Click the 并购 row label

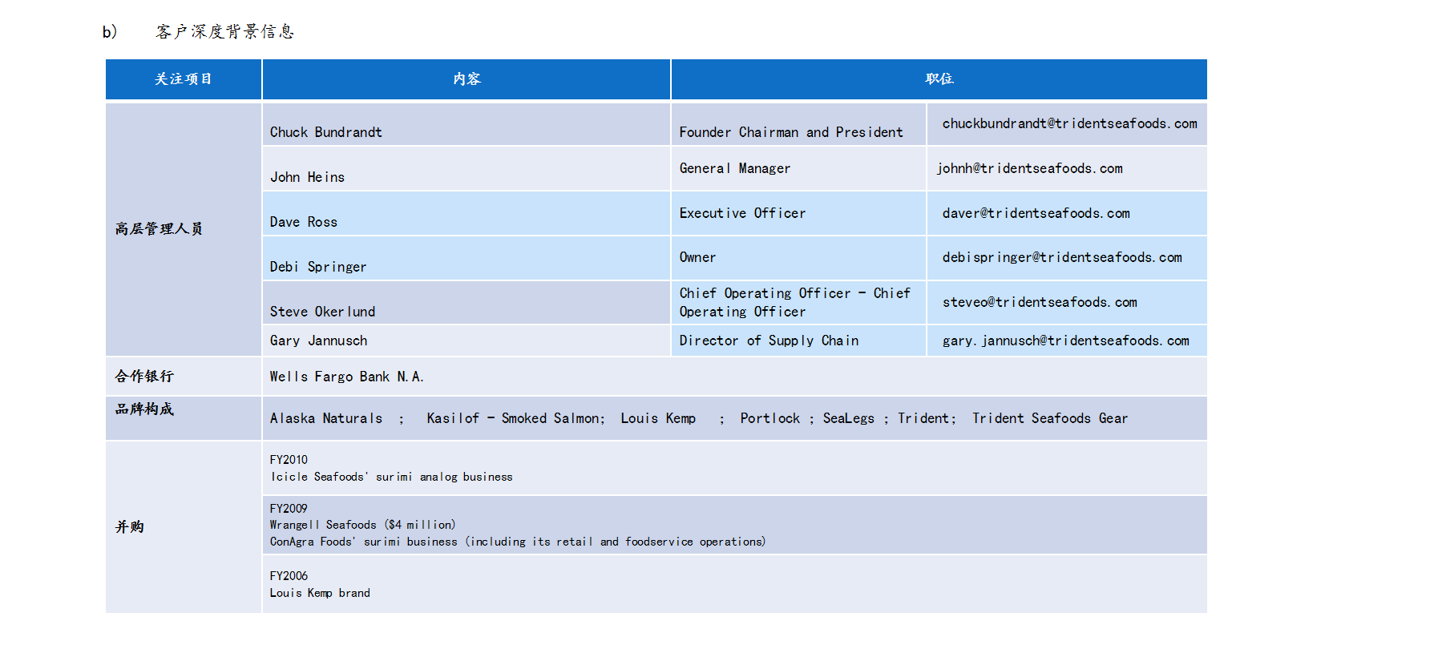[130, 527]
